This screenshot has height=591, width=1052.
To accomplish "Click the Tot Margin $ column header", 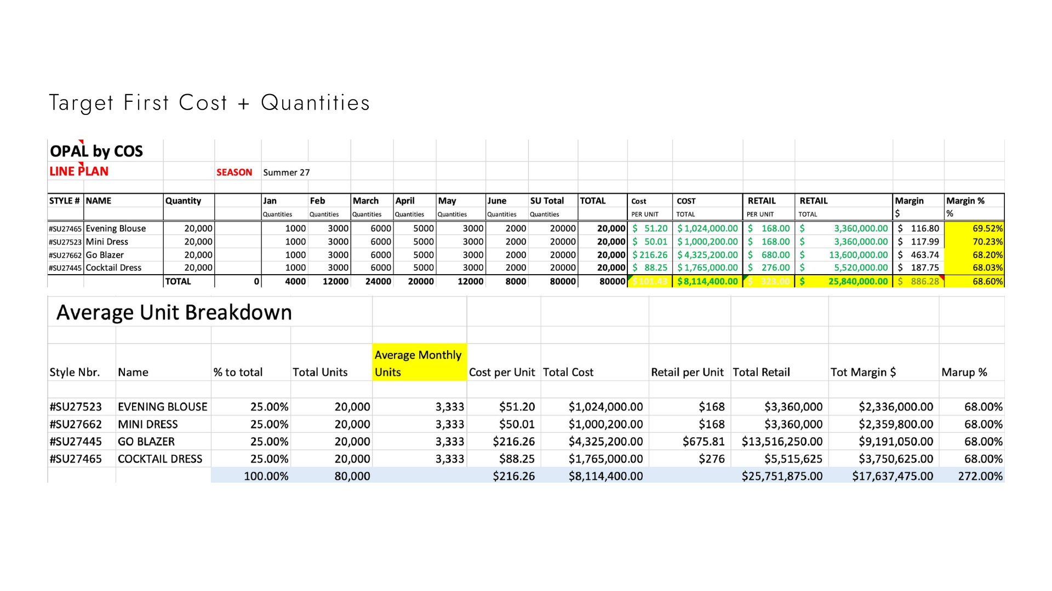I will click(864, 372).
